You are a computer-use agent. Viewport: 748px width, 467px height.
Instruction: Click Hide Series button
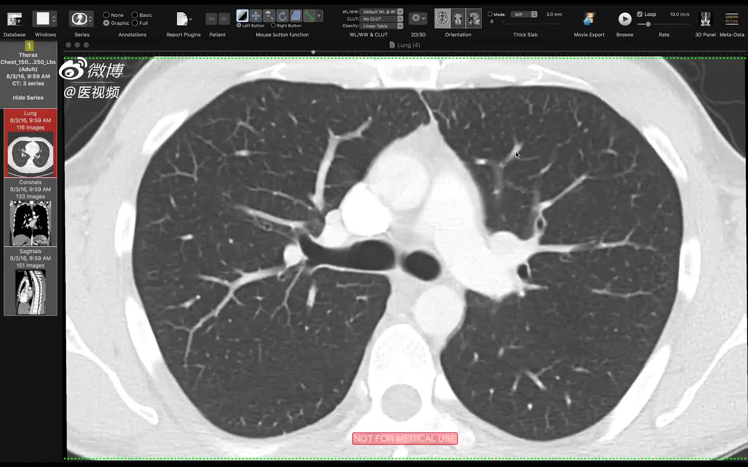point(28,98)
